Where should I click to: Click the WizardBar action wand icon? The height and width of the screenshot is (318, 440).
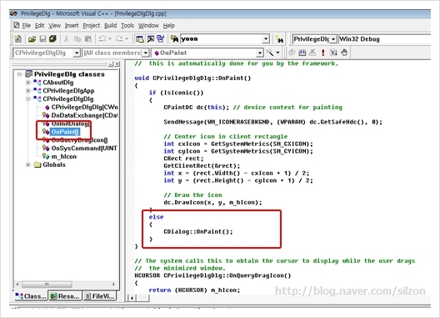pyautogui.click(x=270, y=53)
